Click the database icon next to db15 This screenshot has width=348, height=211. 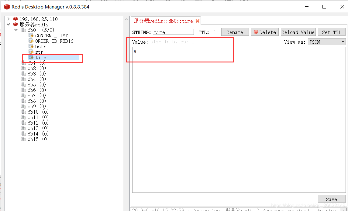tap(23, 139)
